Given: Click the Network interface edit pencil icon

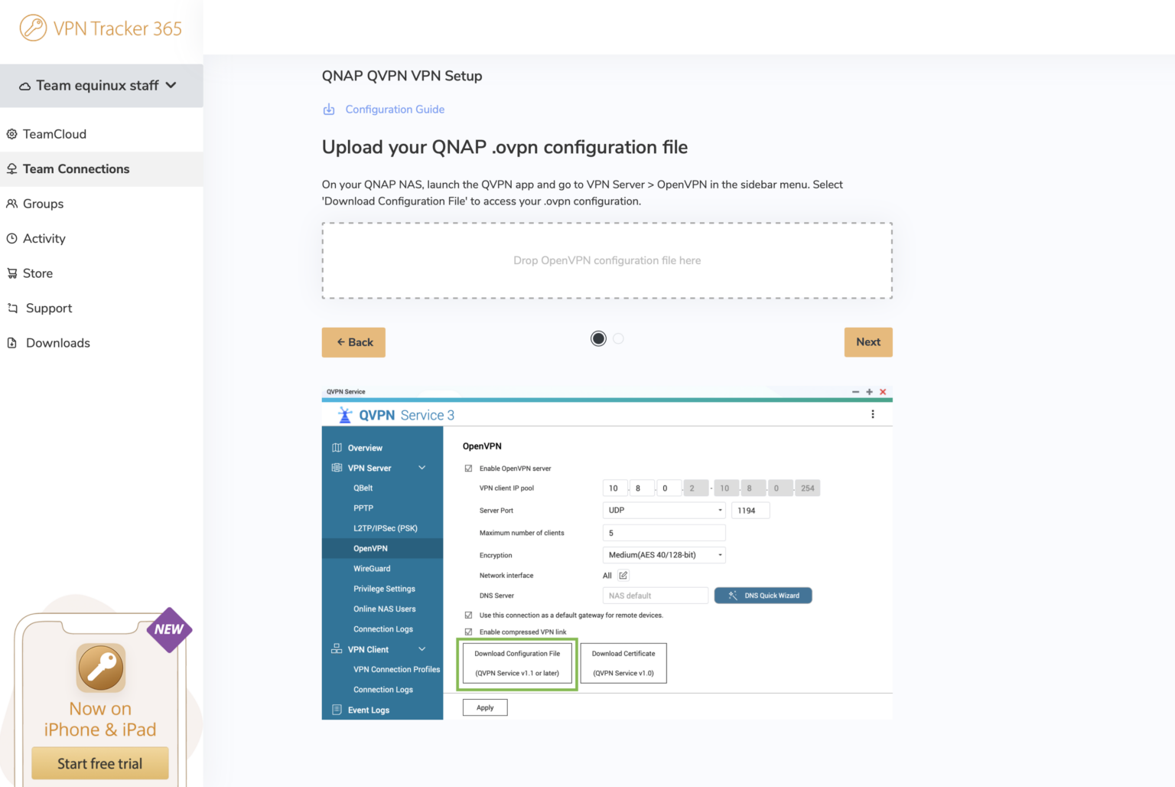Looking at the screenshot, I should tap(623, 575).
